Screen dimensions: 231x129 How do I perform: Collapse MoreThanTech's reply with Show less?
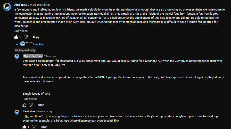(x=30, y=99)
